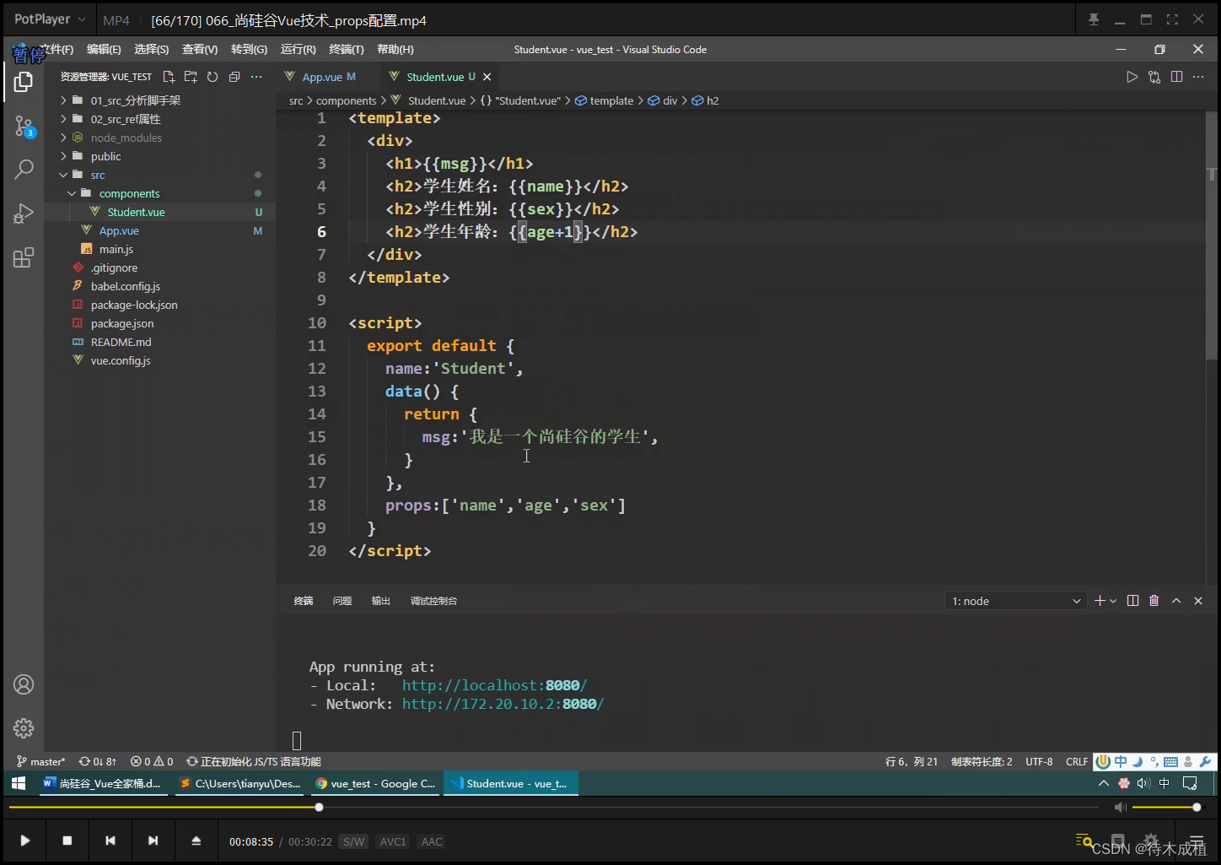Open the Extensions view
Screen dimensions: 1221x865
click(x=24, y=257)
